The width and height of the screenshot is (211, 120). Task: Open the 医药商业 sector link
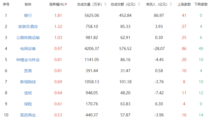tap(28, 115)
